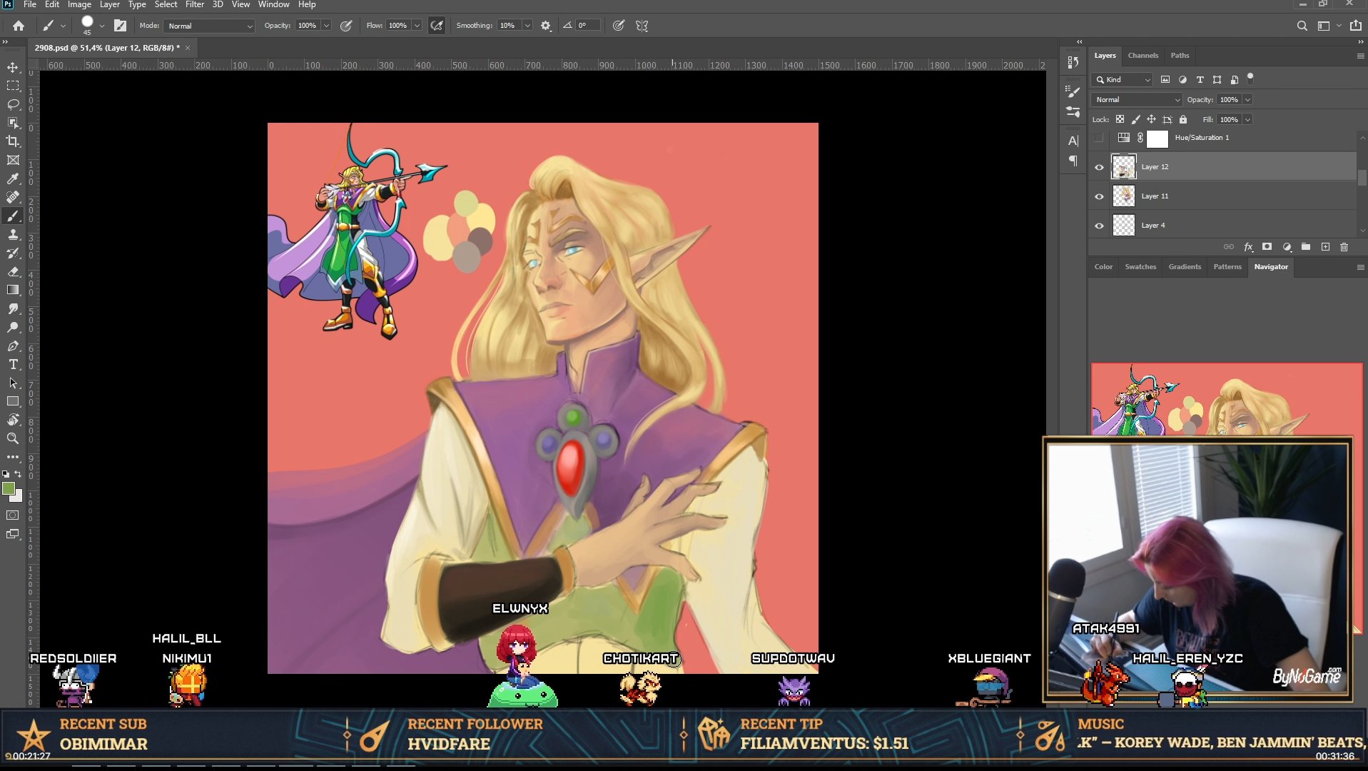The width and height of the screenshot is (1368, 771).
Task: Open the layer Opacity dropdown
Action: click(1247, 99)
